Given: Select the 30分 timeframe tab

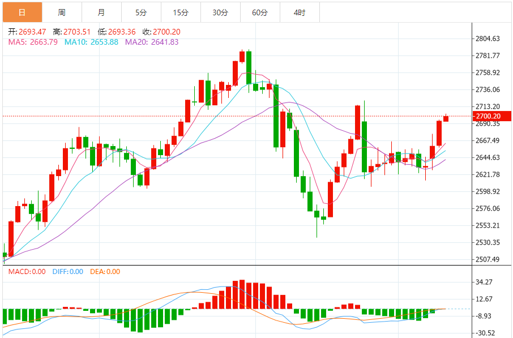Looking at the screenshot, I should pos(220,12).
